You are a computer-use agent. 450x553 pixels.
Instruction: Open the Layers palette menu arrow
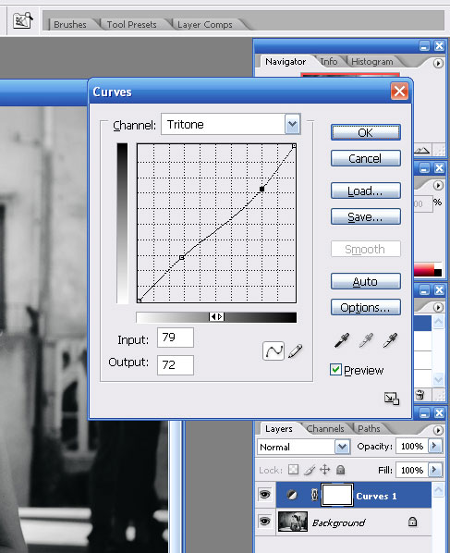coord(438,430)
